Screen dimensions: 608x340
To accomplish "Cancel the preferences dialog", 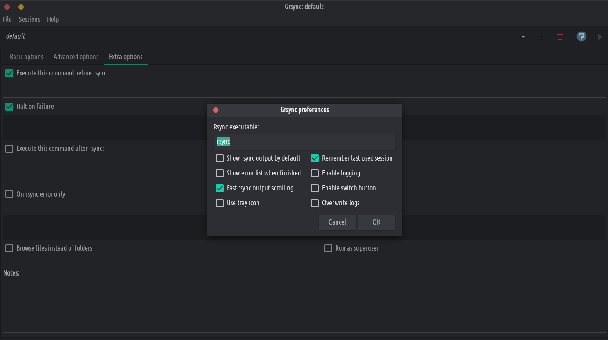I will click(x=337, y=222).
